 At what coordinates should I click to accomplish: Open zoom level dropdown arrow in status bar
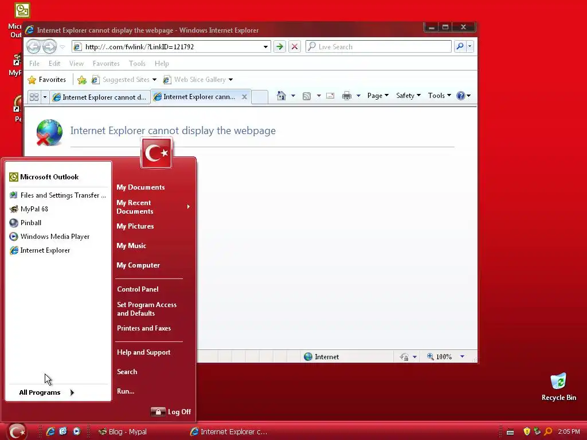463,356
